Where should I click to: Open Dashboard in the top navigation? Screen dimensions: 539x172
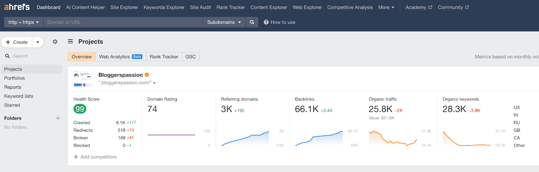click(49, 7)
